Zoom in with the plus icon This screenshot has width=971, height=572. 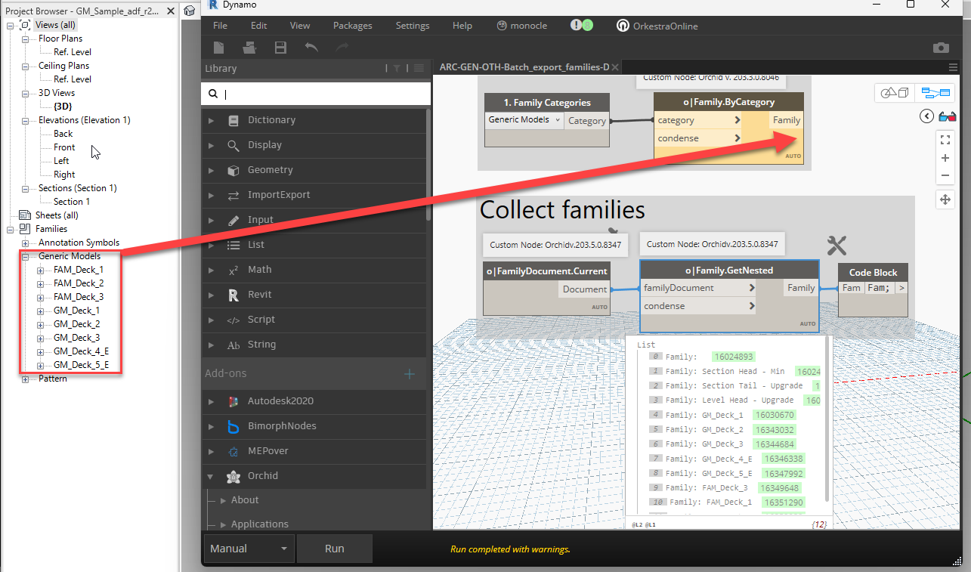click(x=945, y=158)
